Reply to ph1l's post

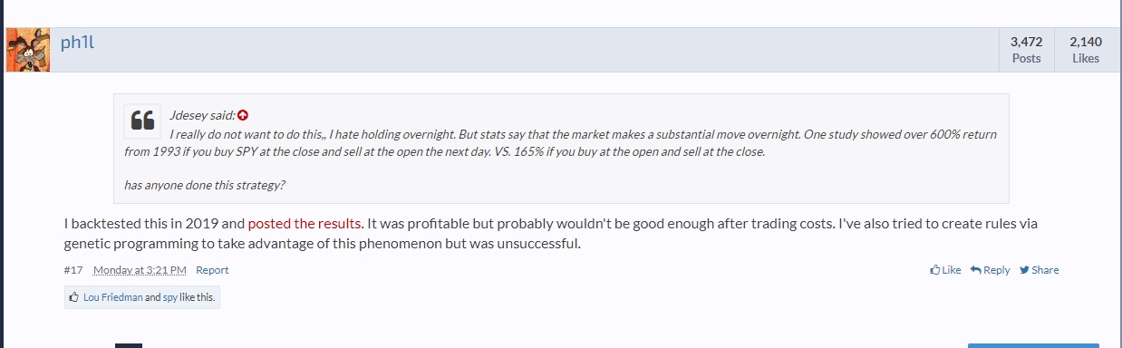[x=990, y=270]
